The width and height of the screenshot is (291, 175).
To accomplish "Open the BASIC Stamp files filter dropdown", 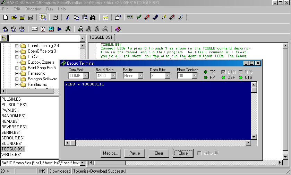I will tap(83, 163).
